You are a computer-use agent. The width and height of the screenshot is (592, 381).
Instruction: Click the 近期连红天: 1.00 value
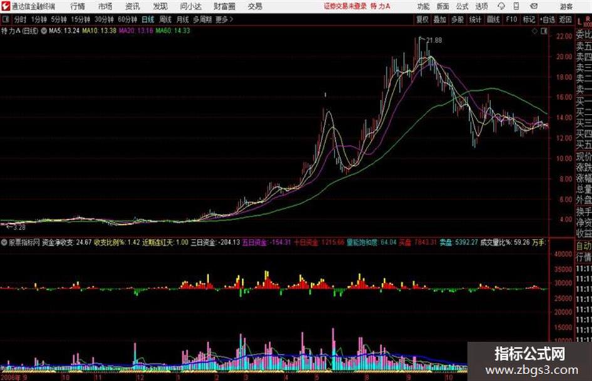tap(165, 242)
